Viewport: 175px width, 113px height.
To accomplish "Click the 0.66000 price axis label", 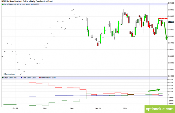I will pyautogui.click(x=171, y=56).
